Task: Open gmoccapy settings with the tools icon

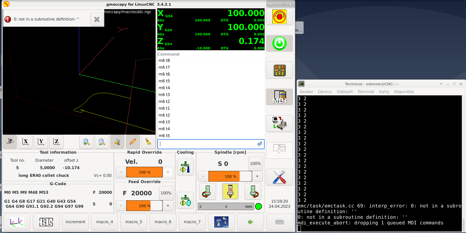Action: (x=279, y=177)
